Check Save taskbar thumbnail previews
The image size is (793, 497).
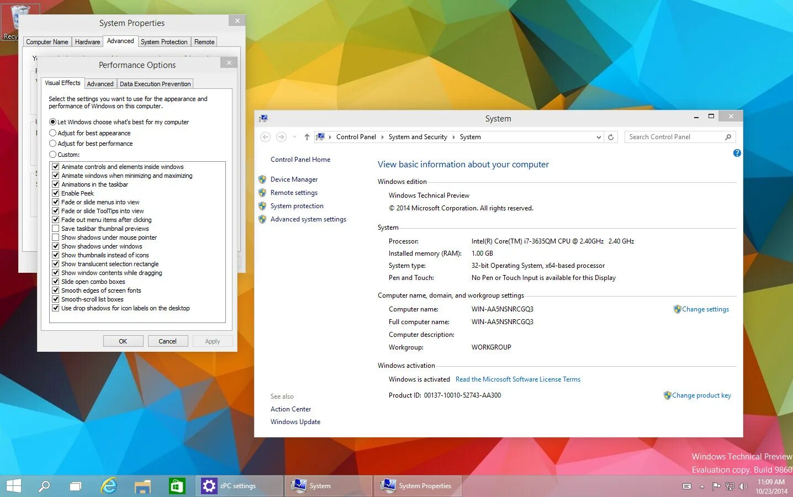(55, 229)
